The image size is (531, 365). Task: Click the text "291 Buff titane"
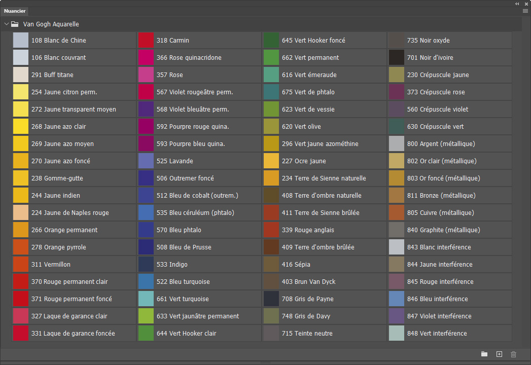(x=52, y=75)
